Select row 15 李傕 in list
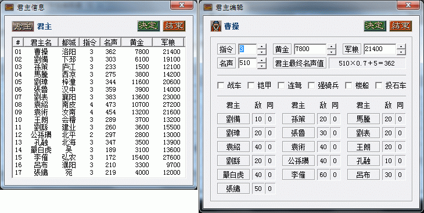 point(99,157)
